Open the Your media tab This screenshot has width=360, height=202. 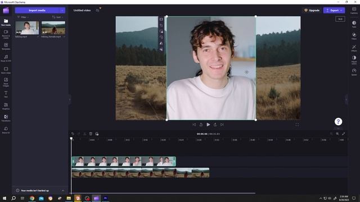pyautogui.click(x=6, y=22)
